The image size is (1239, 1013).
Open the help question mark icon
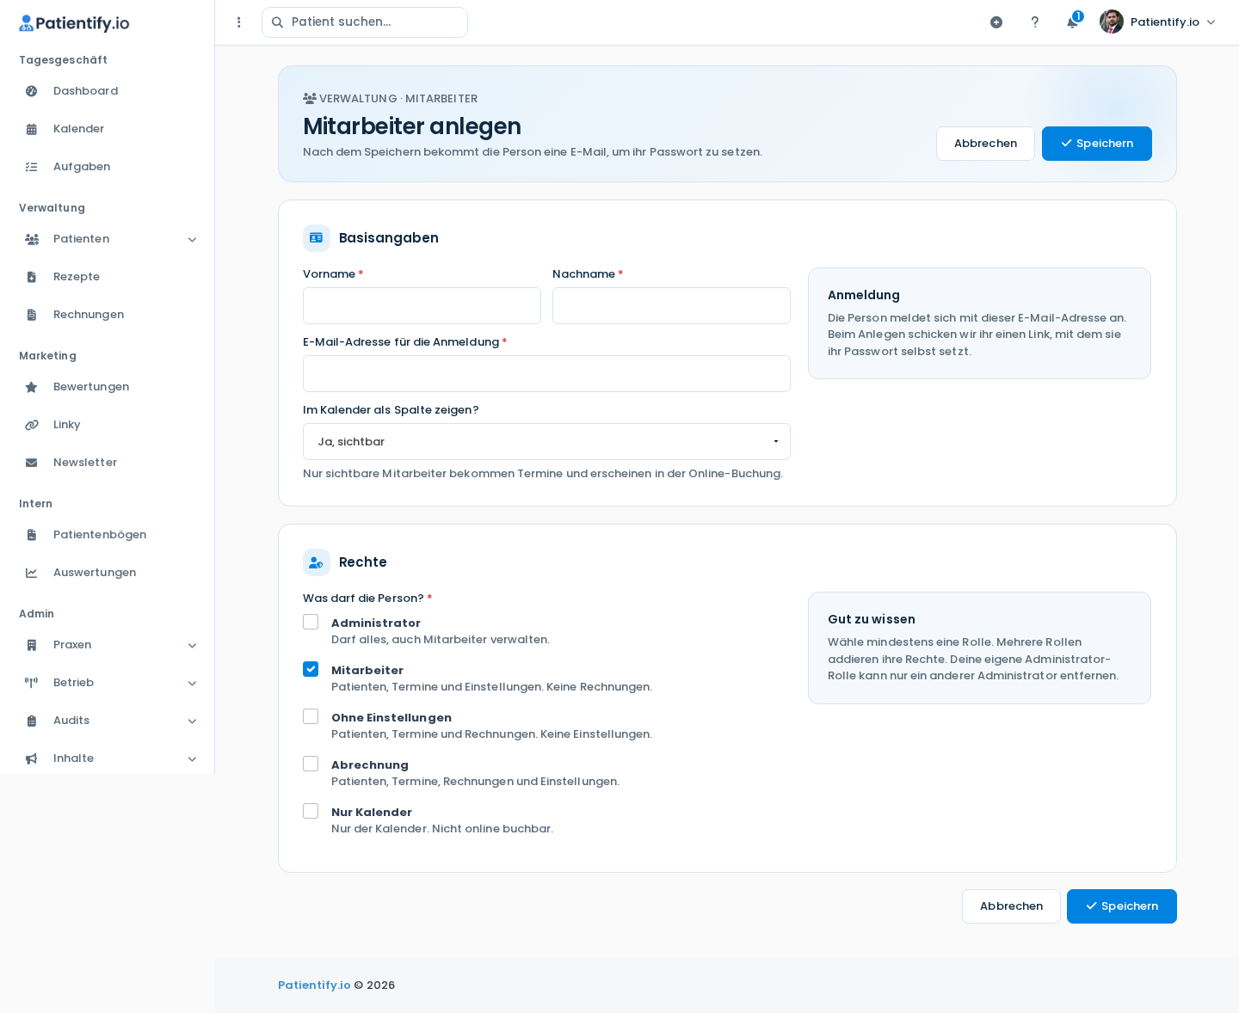point(1035,22)
